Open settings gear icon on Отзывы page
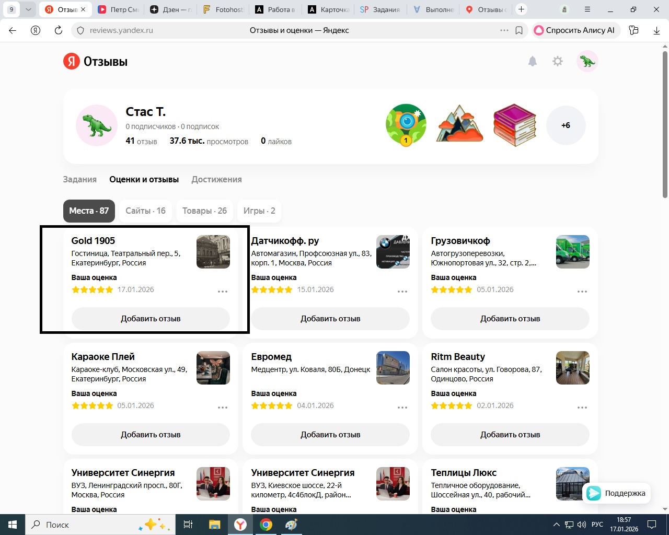Viewport: 669px width, 535px height. 558,62
